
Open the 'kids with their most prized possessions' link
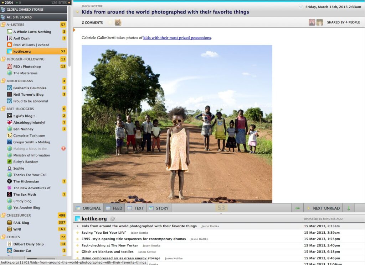(177, 37)
